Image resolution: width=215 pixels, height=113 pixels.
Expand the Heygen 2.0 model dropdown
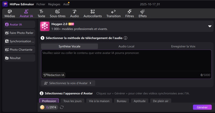210,26
